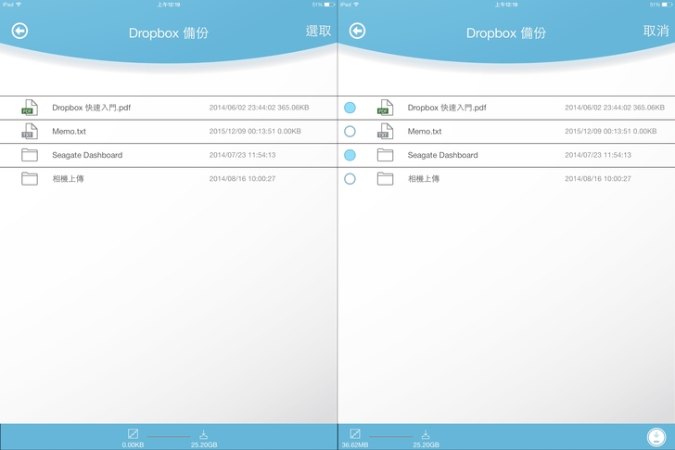Click Memo.txt TXT icon in left pane
The width and height of the screenshot is (675, 450).
coord(30,132)
